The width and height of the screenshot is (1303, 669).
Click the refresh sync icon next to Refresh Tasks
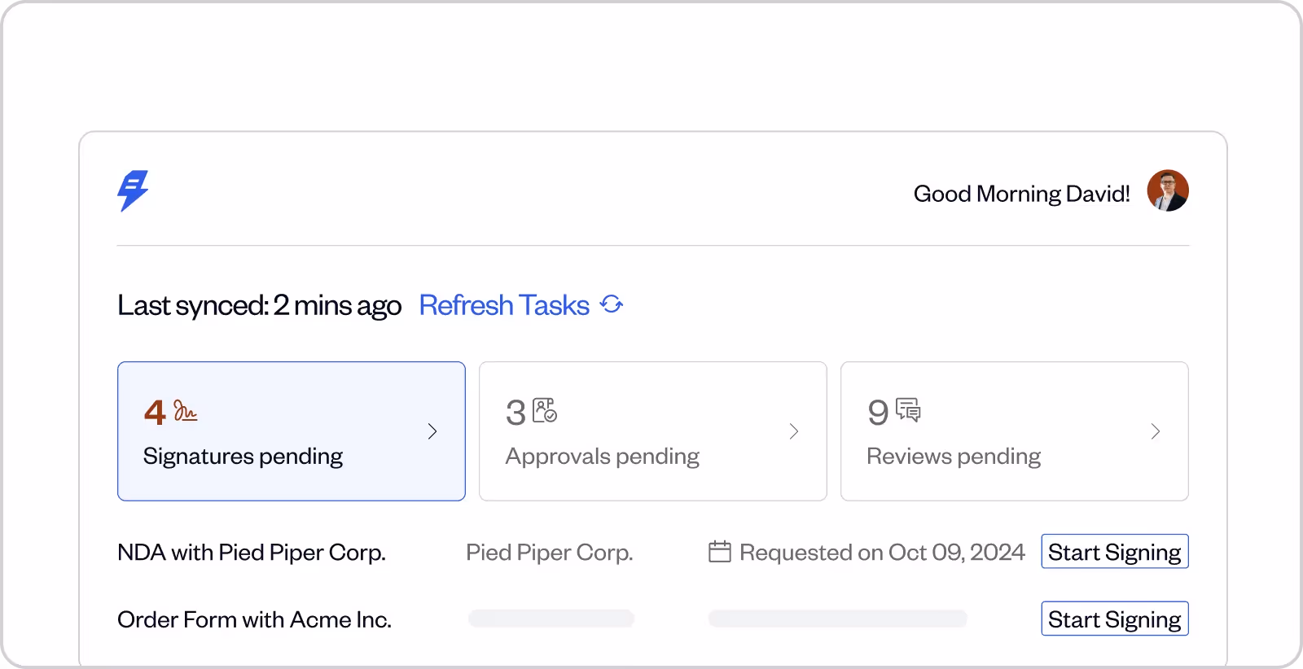[612, 304]
